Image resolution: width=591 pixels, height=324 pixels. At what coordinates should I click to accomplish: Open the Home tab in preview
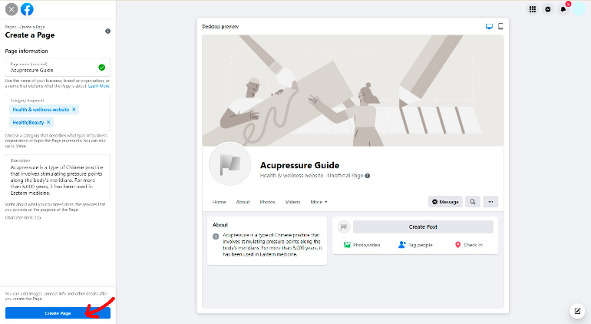pos(219,202)
